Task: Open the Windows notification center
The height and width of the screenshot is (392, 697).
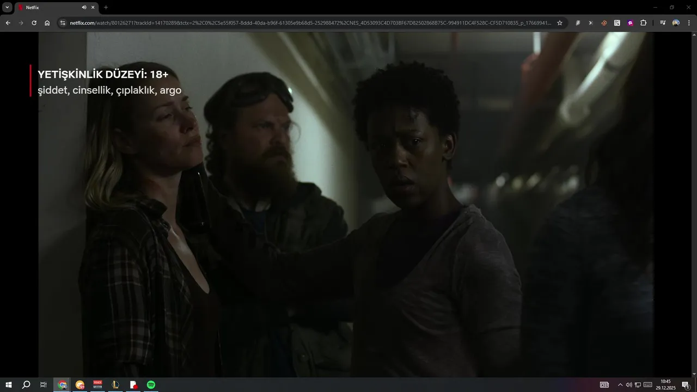Action: (x=686, y=385)
